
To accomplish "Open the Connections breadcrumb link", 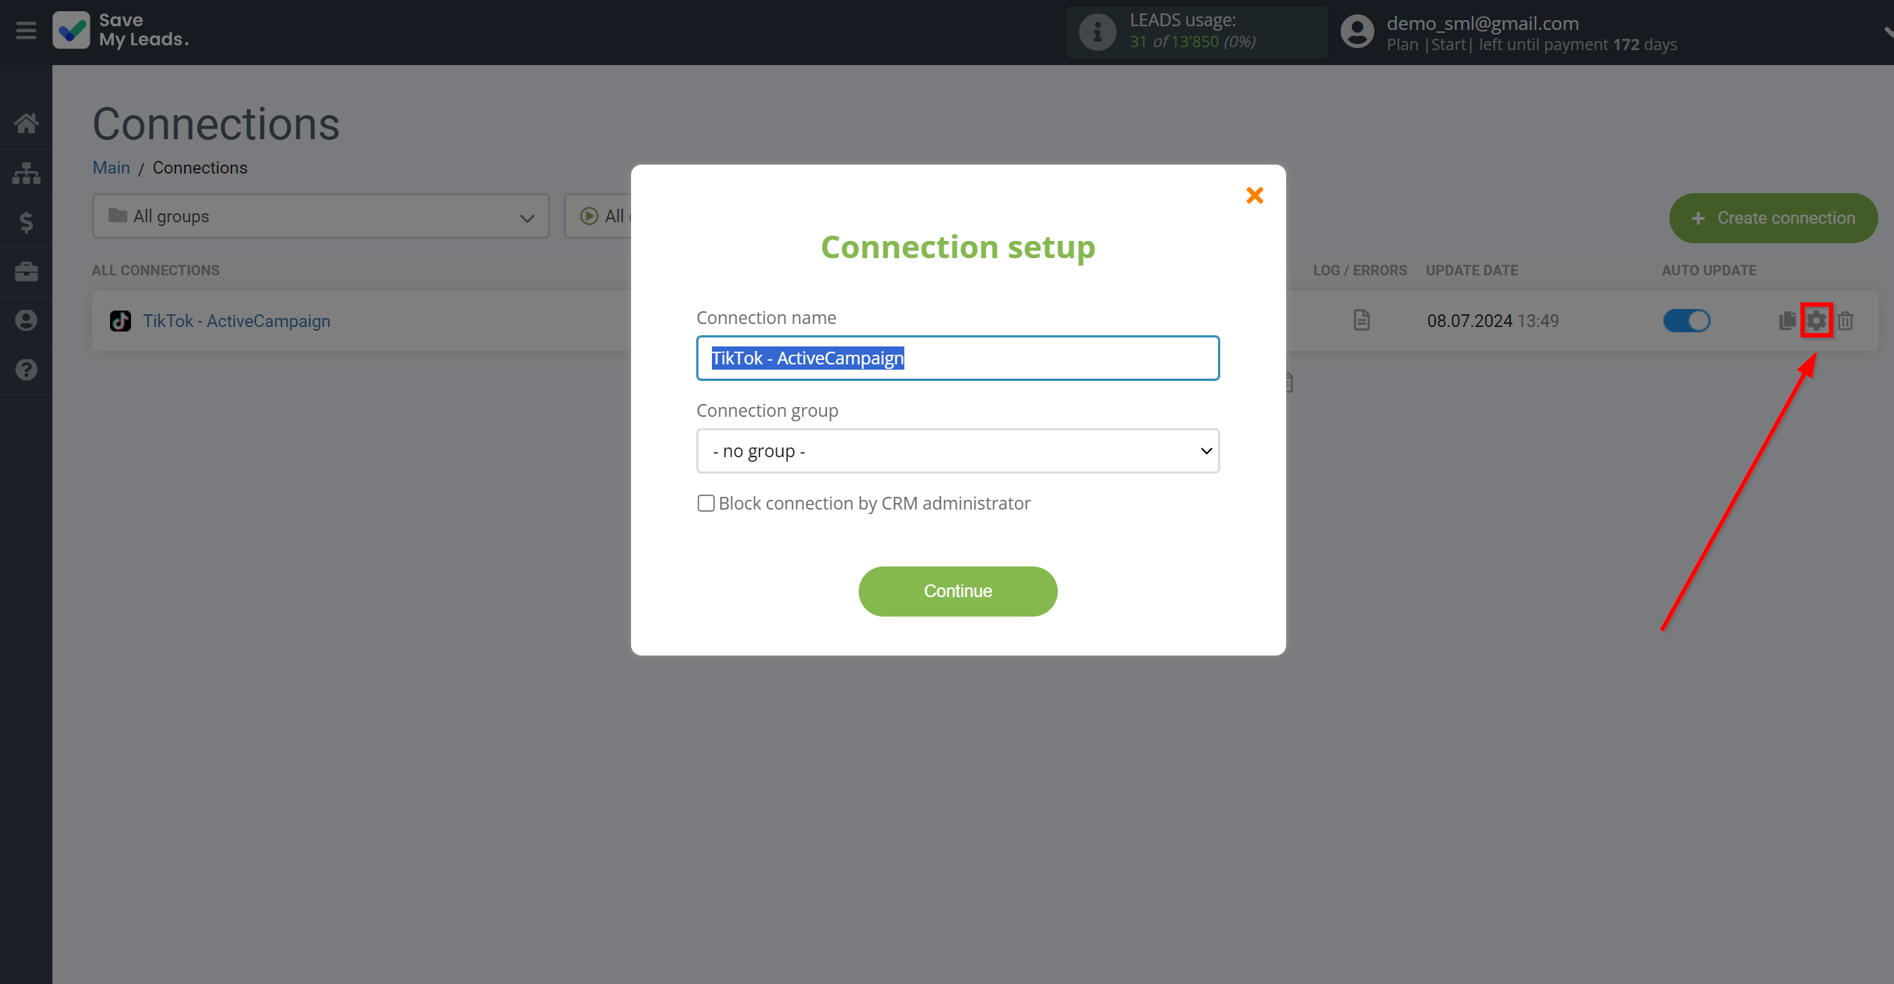I will coord(201,167).
